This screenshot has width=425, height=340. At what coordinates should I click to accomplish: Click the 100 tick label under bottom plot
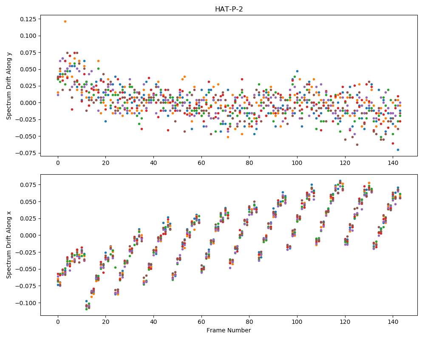(297, 322)
